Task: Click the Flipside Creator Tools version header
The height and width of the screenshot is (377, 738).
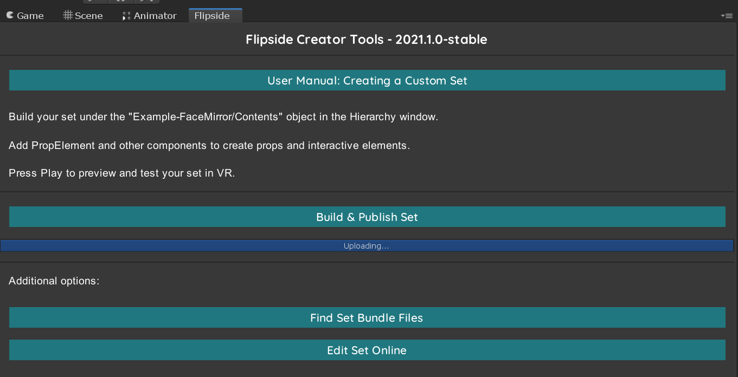Action: point(367,39)
